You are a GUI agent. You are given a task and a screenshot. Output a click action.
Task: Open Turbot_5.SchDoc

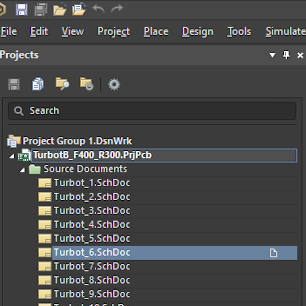coord(92,239)
